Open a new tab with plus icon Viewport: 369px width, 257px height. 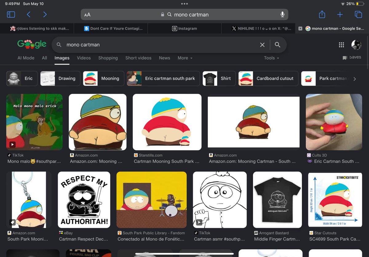point(340,14)
